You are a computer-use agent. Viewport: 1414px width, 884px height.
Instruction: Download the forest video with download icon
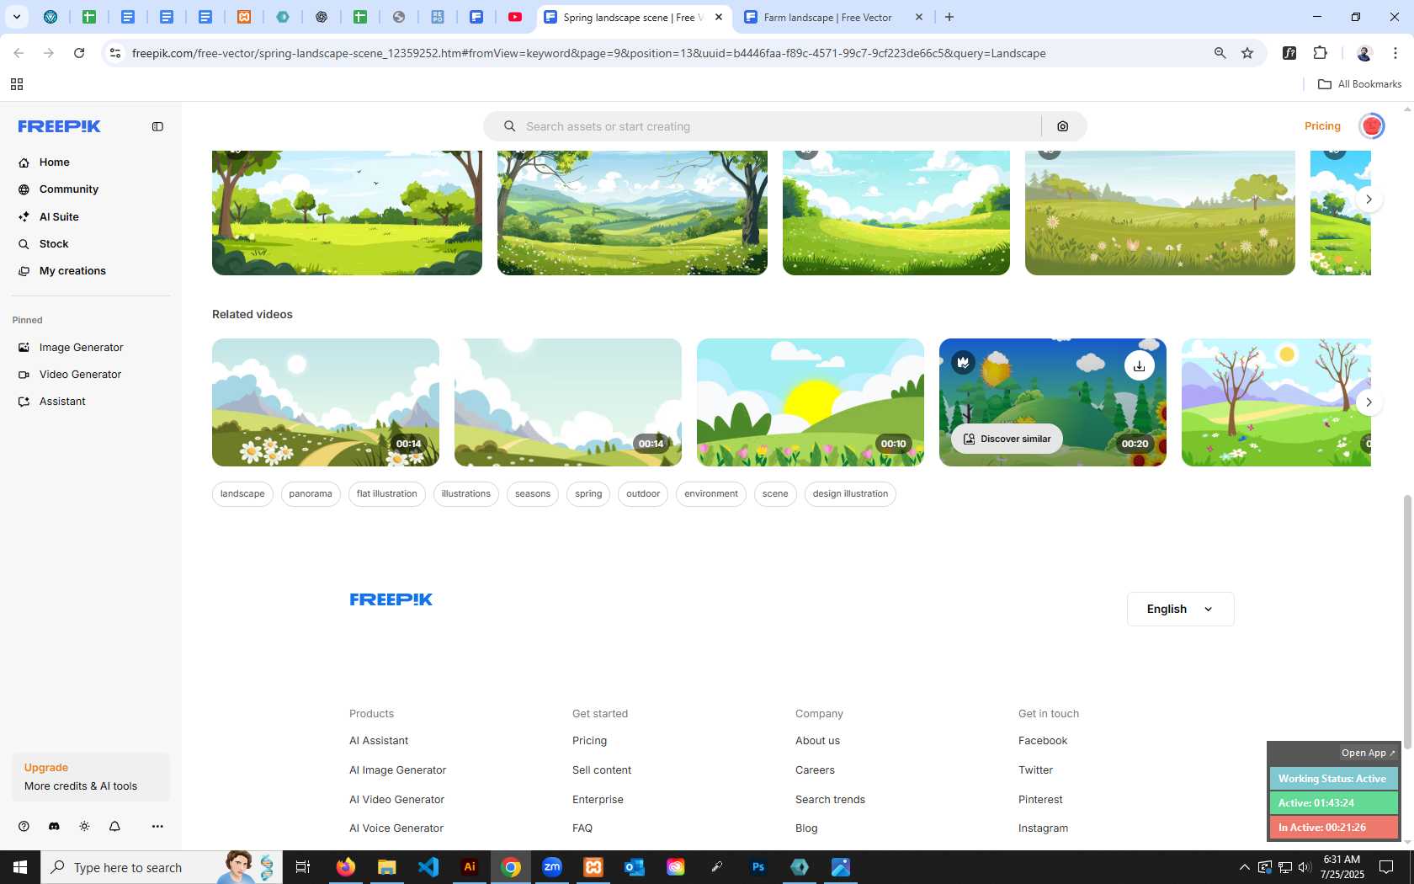1139,365
